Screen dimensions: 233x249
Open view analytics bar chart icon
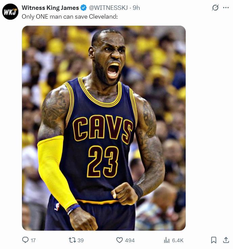[x=166, y=240]
